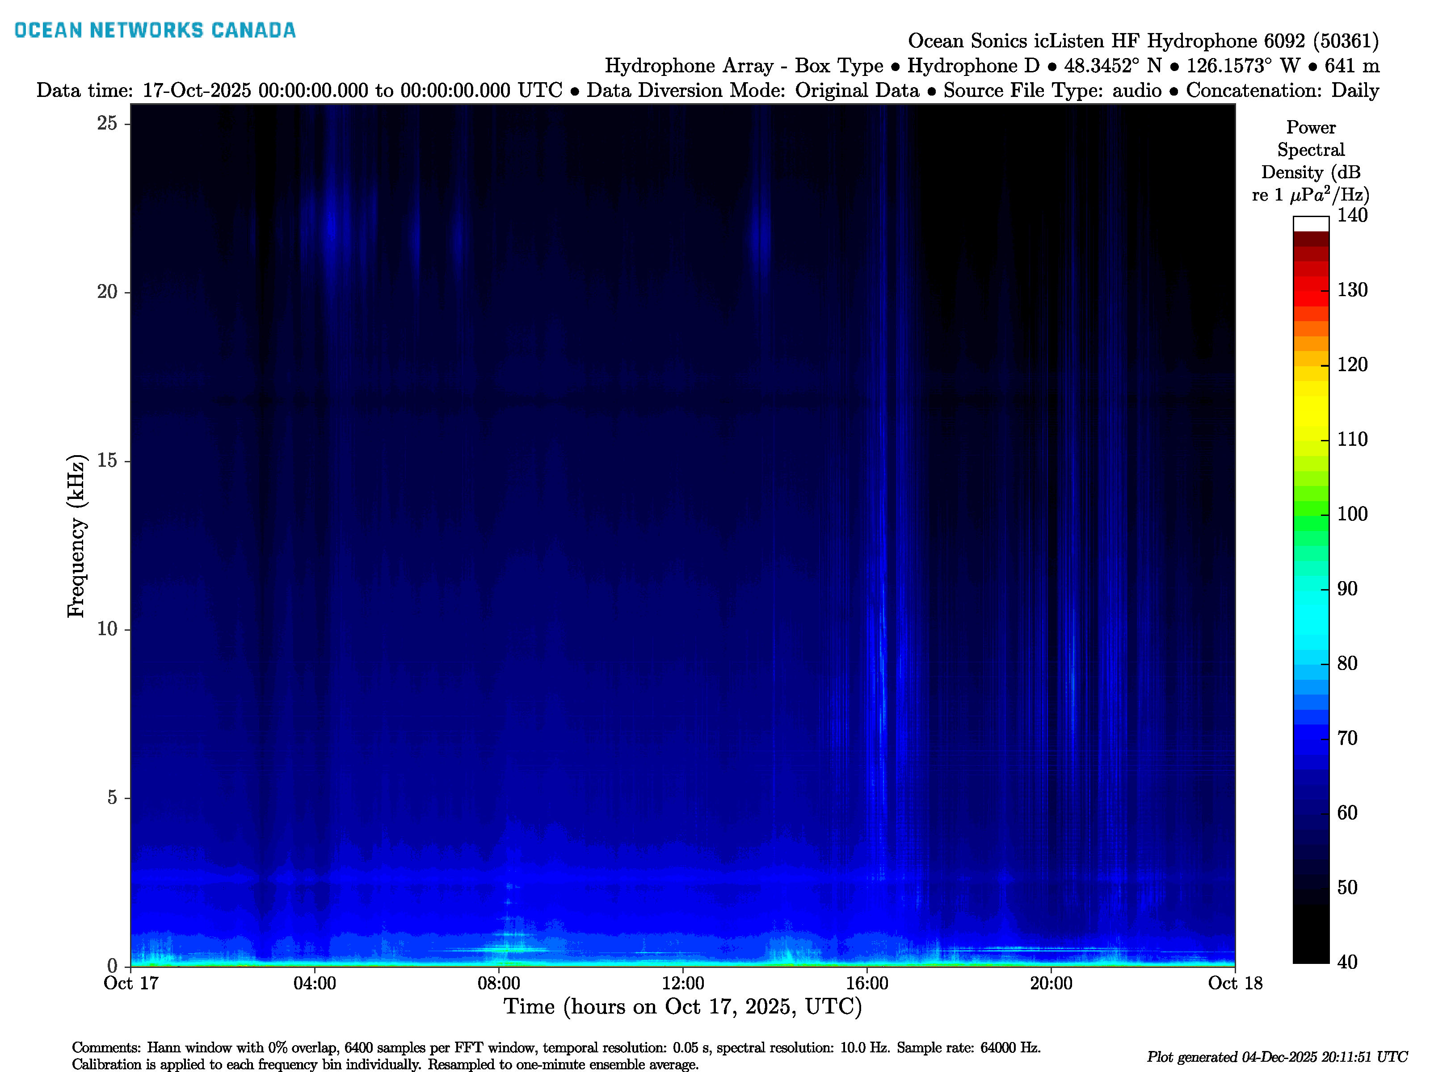
Task: Click the Oct 18 end time label
Action: 1235,984
